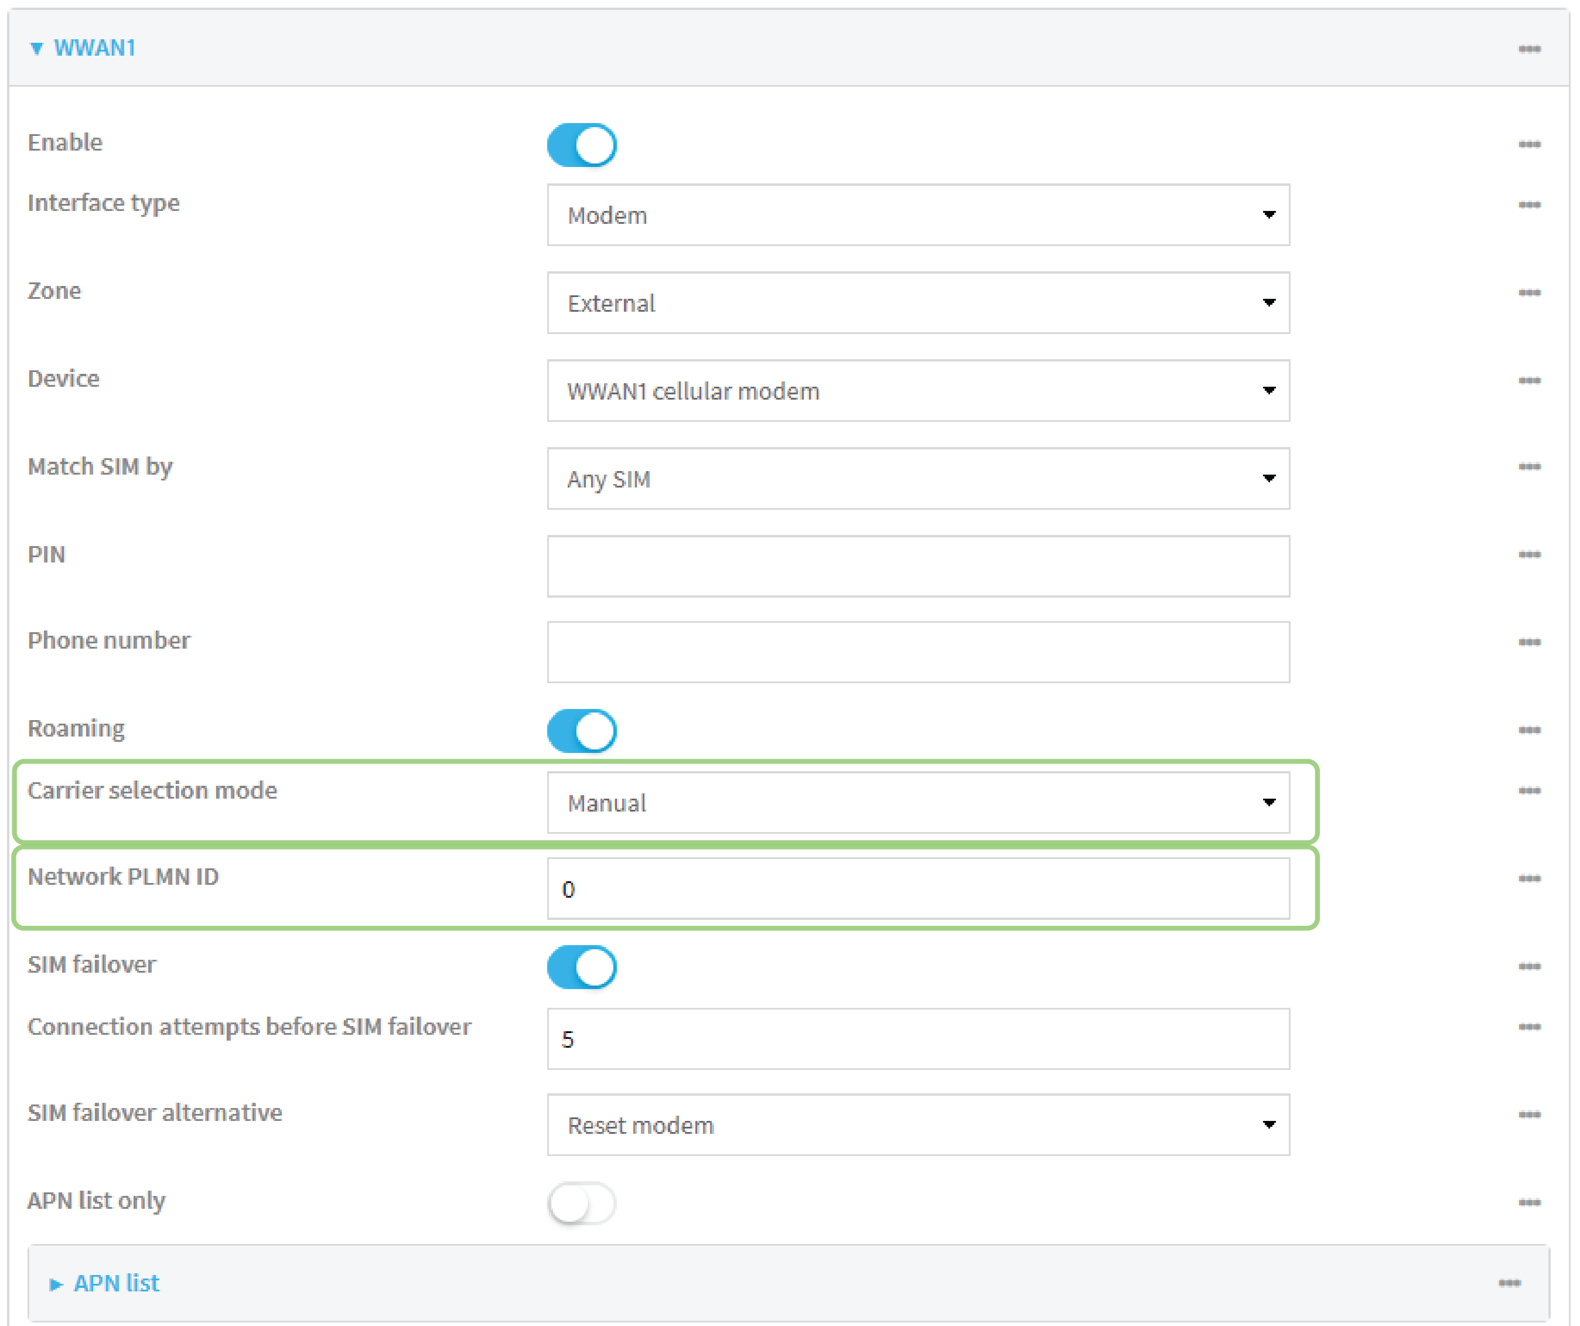The image size is (1580, 1326).
Task: Disable the Enable toggle for WWAN1
Action: [x=581, y=145]
